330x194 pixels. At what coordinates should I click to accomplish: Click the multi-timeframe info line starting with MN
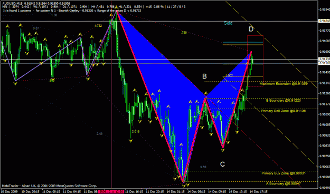94,7
